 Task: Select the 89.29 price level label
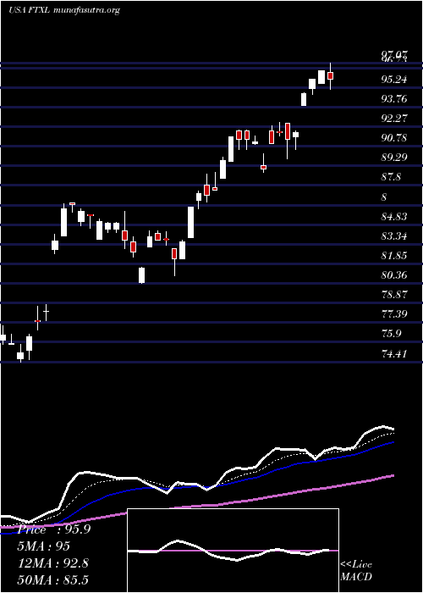[394, 158]
